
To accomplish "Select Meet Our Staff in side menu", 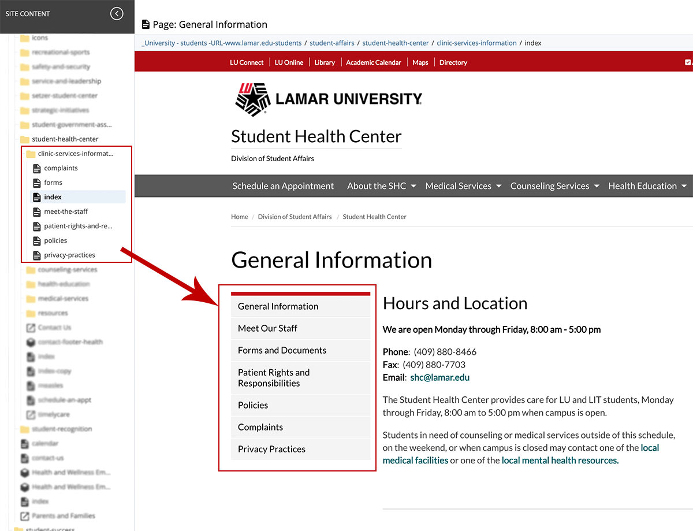I will (x=267, y=328).
